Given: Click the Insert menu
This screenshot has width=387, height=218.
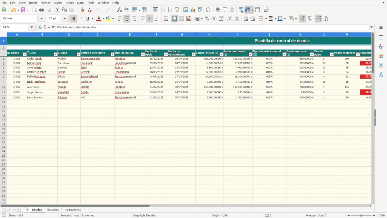Looking at the screenshot, I should tap(33, 3).
